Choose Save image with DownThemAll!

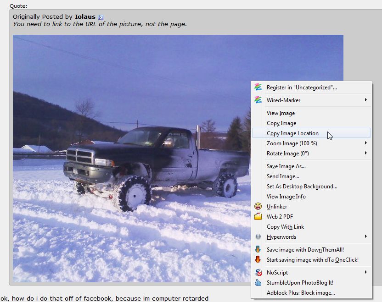[x=311, y=250]
